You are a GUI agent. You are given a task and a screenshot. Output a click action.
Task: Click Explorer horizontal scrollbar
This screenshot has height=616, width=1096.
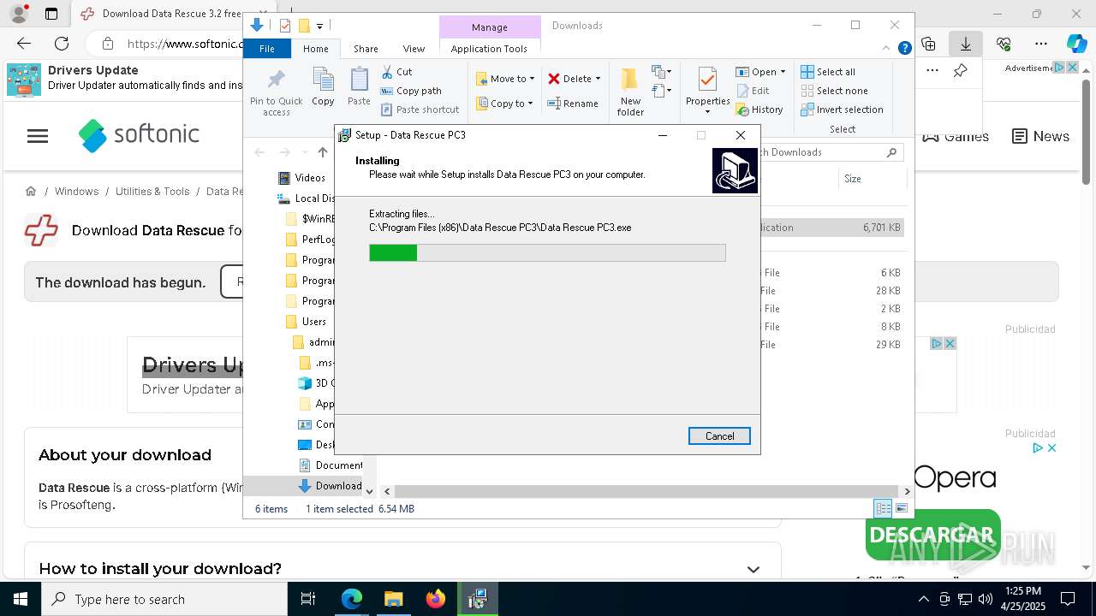click(x=646, y=491)
